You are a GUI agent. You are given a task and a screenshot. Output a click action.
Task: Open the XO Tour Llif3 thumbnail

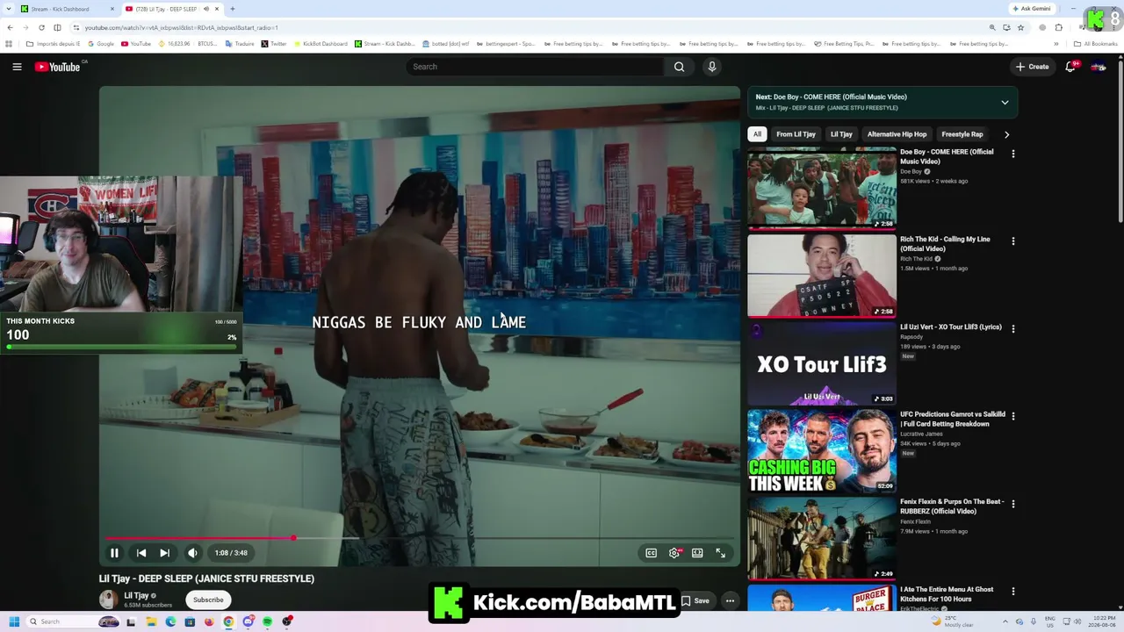click(x=822, y=363)
